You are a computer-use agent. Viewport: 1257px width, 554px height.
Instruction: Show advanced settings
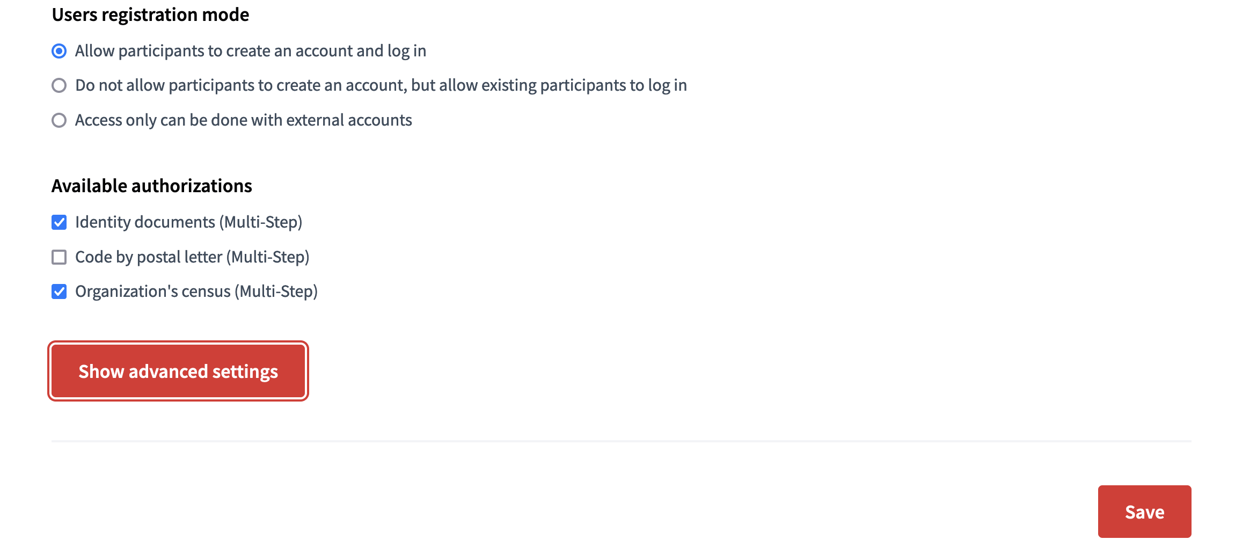pyautogui.click(x=178, y=371)
